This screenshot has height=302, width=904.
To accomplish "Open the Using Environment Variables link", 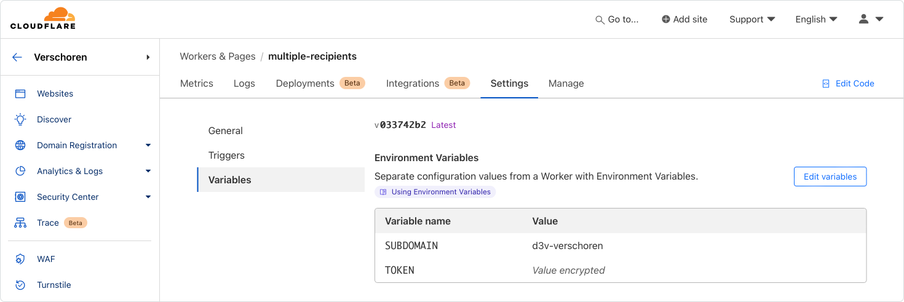I will [x=435, y=192].
